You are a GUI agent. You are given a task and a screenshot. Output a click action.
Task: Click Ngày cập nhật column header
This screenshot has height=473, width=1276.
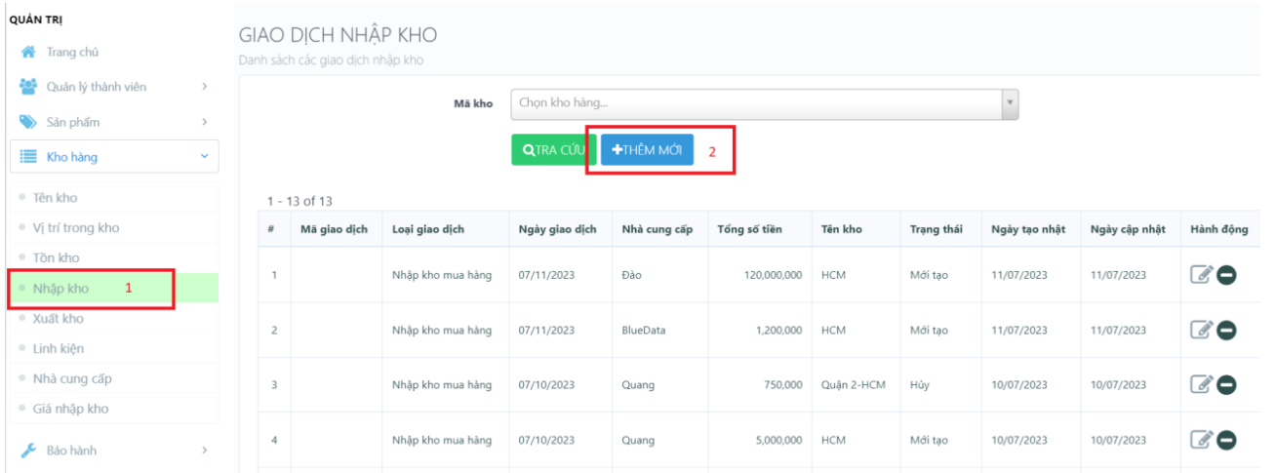click(x=1129, y=229)
